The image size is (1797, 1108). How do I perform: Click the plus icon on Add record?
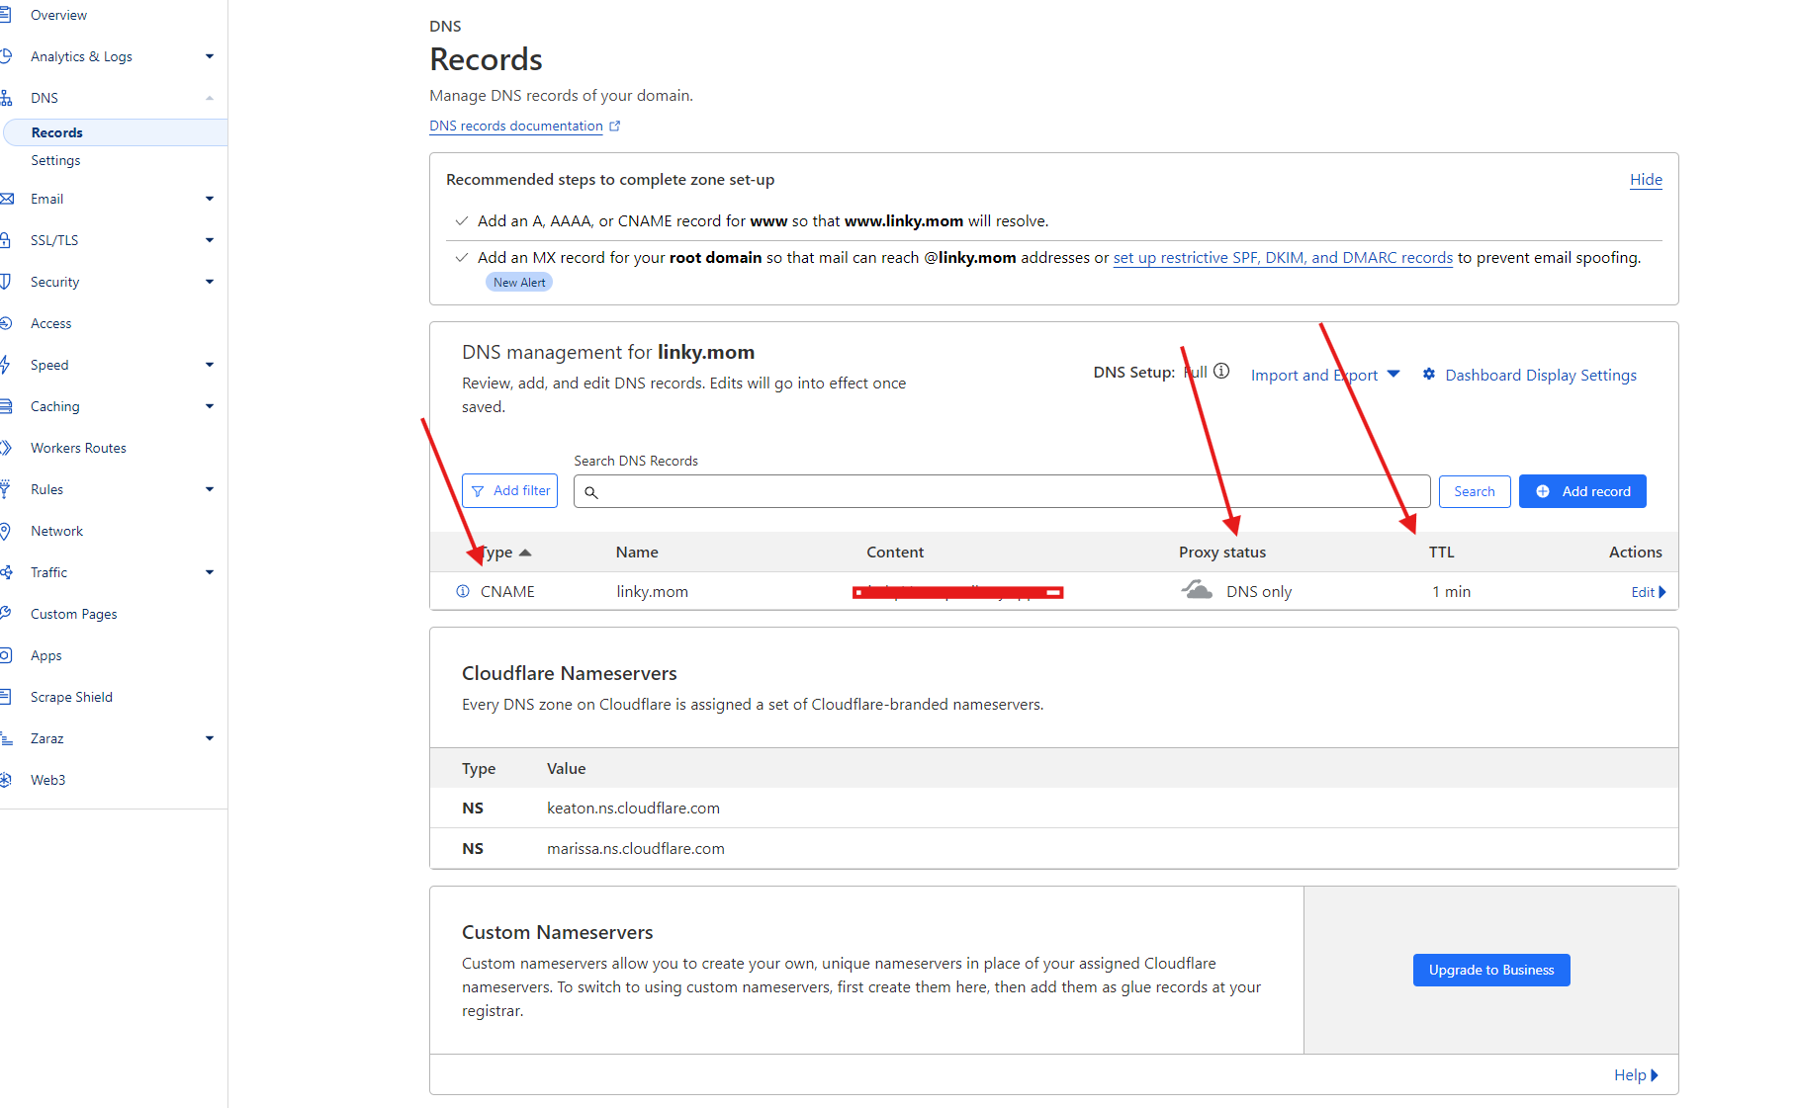(x=1543, y=491)
